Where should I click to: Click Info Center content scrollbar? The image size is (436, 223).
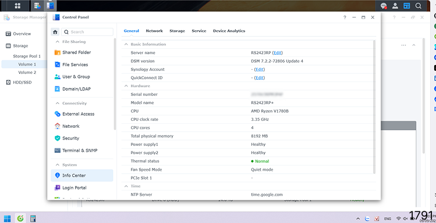[x=374, y=107]
